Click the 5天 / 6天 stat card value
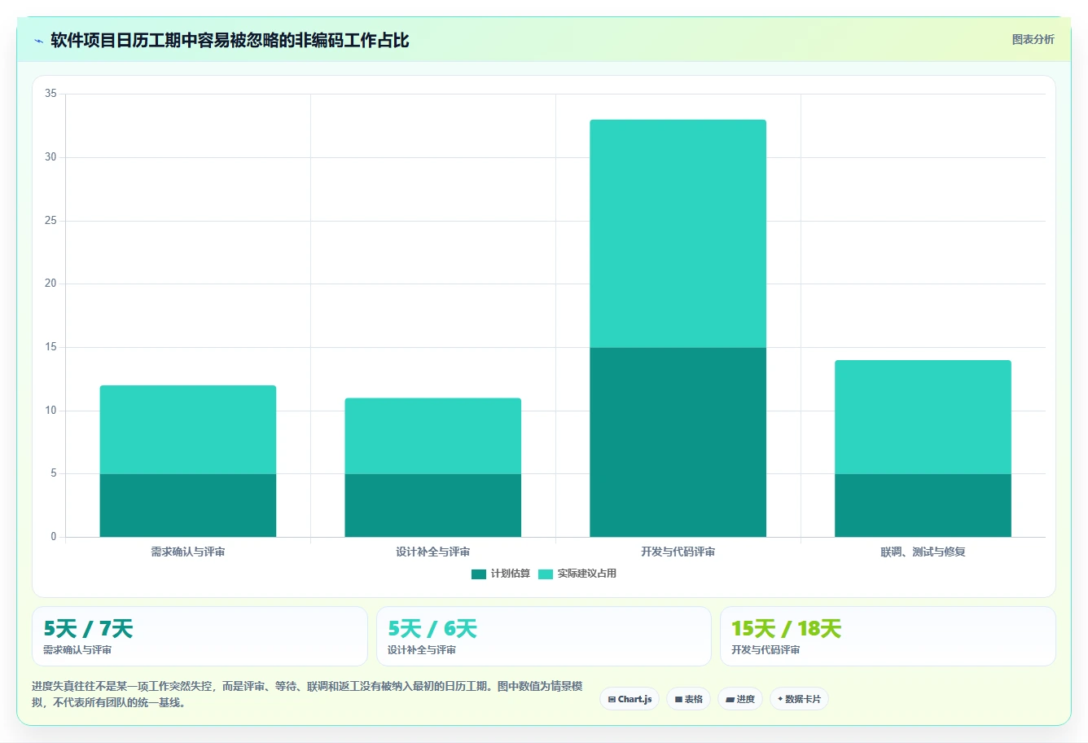Viewport: 1088px width, 743px height. (x=432, y=629)
